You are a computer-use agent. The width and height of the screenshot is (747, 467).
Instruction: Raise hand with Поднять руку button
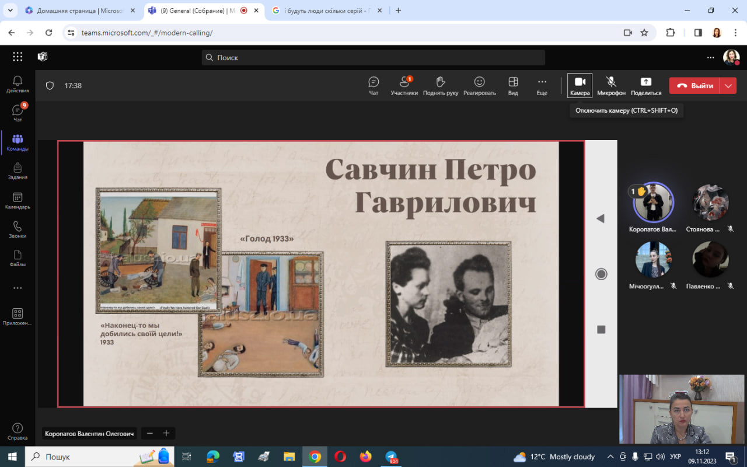pyautogui.click(x=441, y=85)
